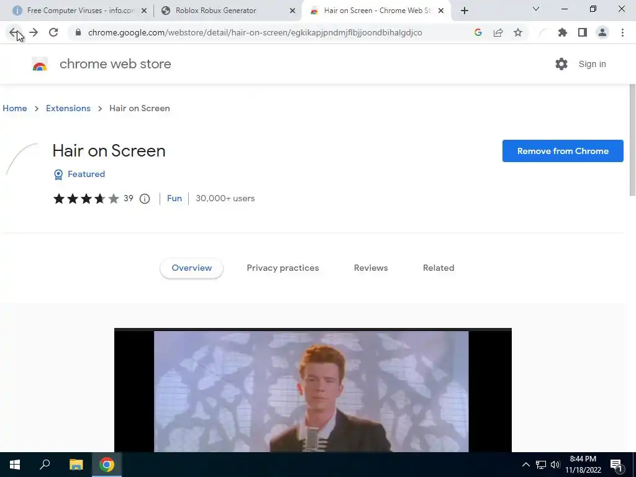Screen dimensions: 636x477
Task: Click the '30,000+ users' text
Action: pyautogui.click(x=225, y=198)
